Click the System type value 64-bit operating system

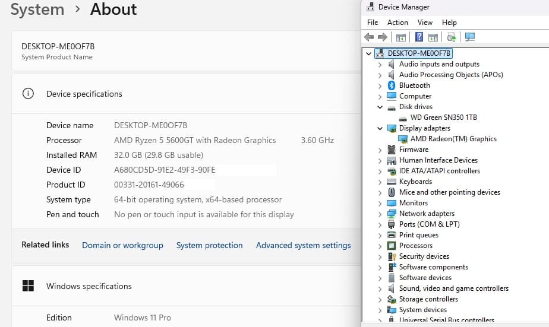pyautogui.click(x=198, y=199)
